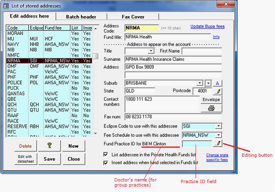This screenshot has height=192, width=275.
Task: Open the Eclipse Code SGI dropdown
Action: coord(218,126)
